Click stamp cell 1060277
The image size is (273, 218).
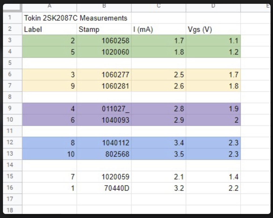pos(104,75)
